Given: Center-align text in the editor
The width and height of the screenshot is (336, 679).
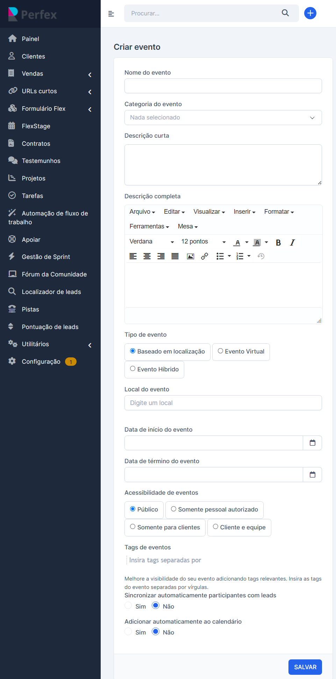Looking at the screenshot, I should pos(147,256).
